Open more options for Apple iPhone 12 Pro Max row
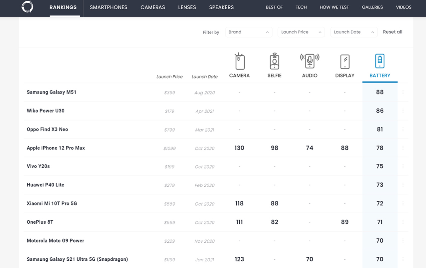Viewport: 426px width, 268px height. [403, 148]
